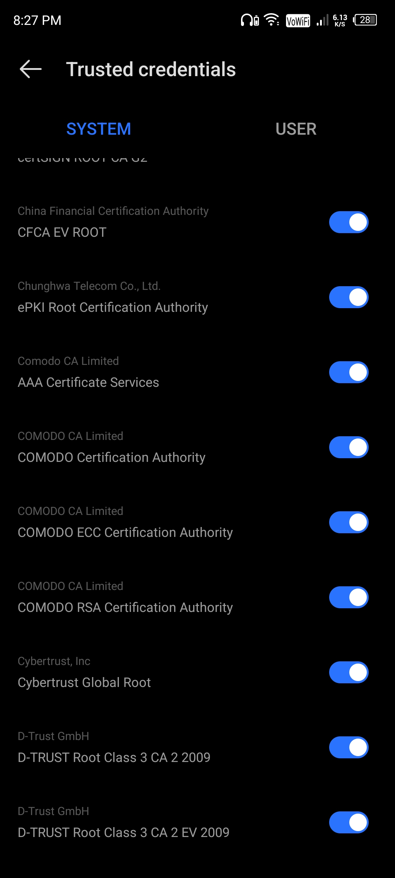Disable COMODO Certification Authority toggle

pyautogui.click(x=349, y=447)
